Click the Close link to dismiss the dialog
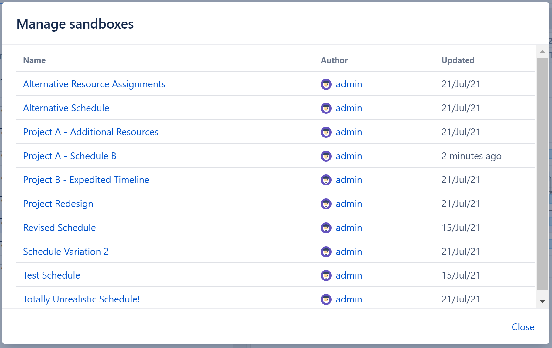Image resolution: width=552 pixels, height=348 pixels. (x=523, y=327)
